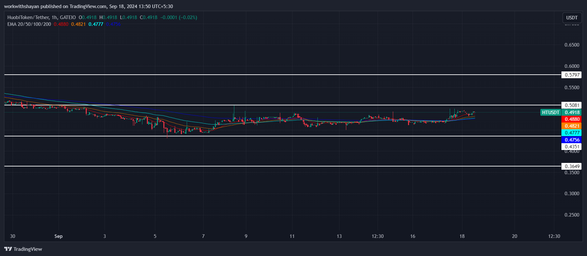Click the cyan 0.4777 EMA price label
587x256 pixels.
pos(572,133)
